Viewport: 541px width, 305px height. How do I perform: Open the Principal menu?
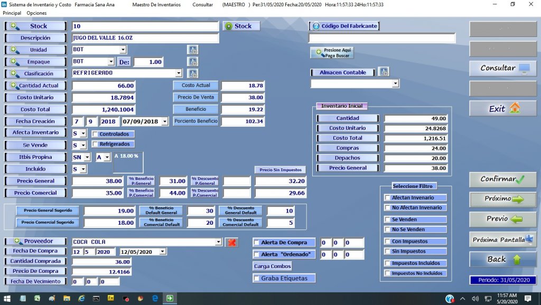[x=12, y=13]
